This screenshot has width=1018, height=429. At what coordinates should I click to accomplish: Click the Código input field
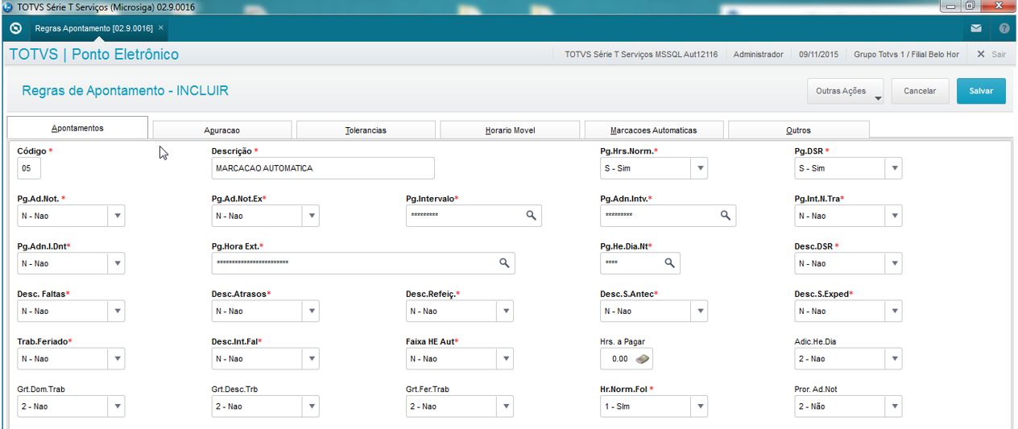tap(29, 168)
